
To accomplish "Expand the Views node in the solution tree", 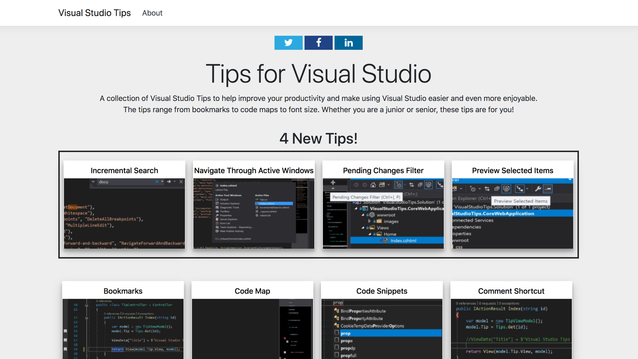I will click(x=362, y=228).
